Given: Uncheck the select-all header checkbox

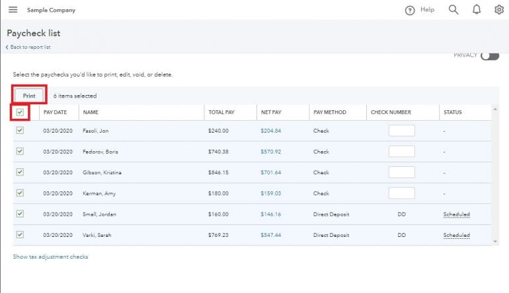Looking at the screenshot, I should click(20, 112).
